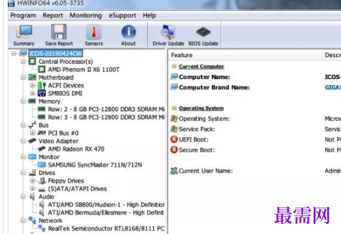
Task: Open the eSupport menu
Action: (122, 15)
